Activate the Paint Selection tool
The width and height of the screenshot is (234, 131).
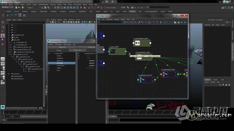3,31
